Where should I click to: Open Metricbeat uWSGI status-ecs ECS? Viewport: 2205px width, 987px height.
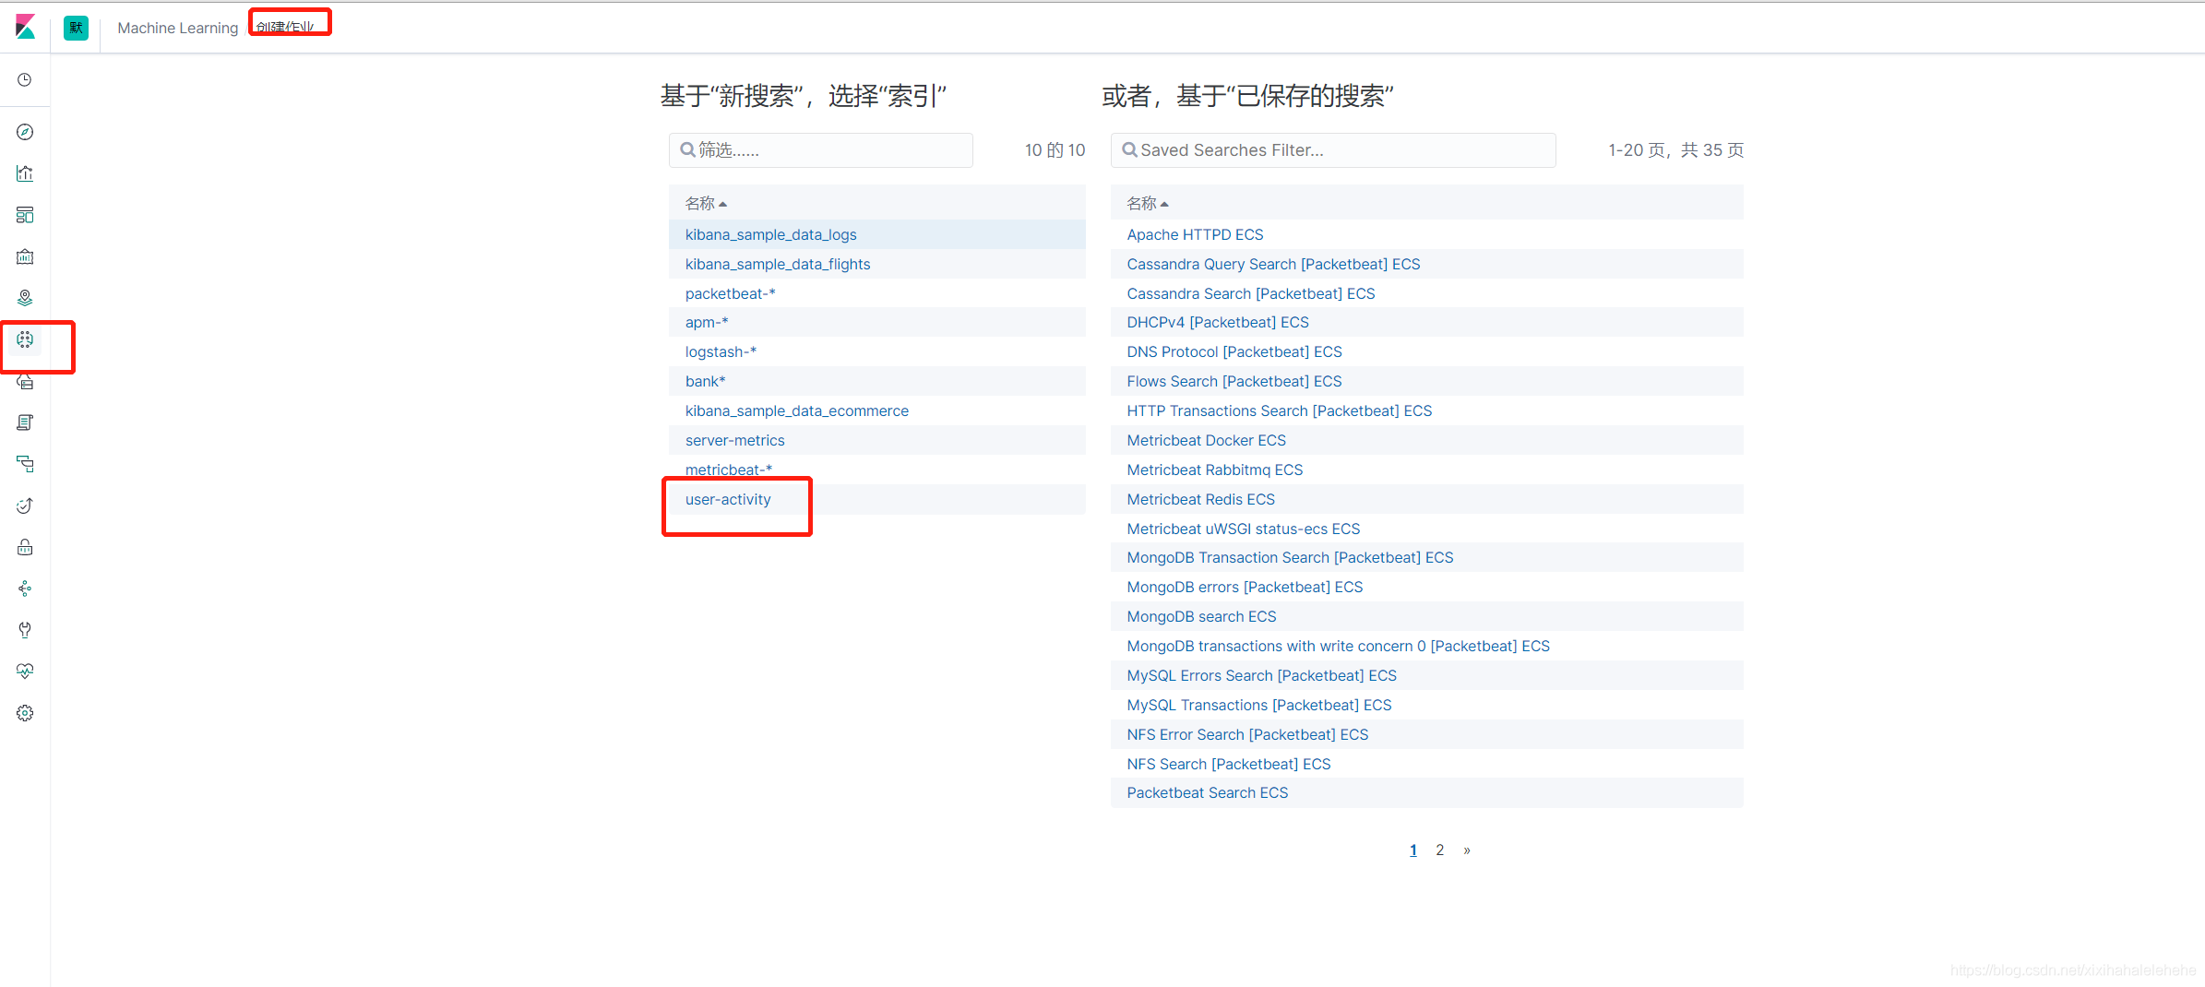pyautogui.click(x=1244, y=529)
